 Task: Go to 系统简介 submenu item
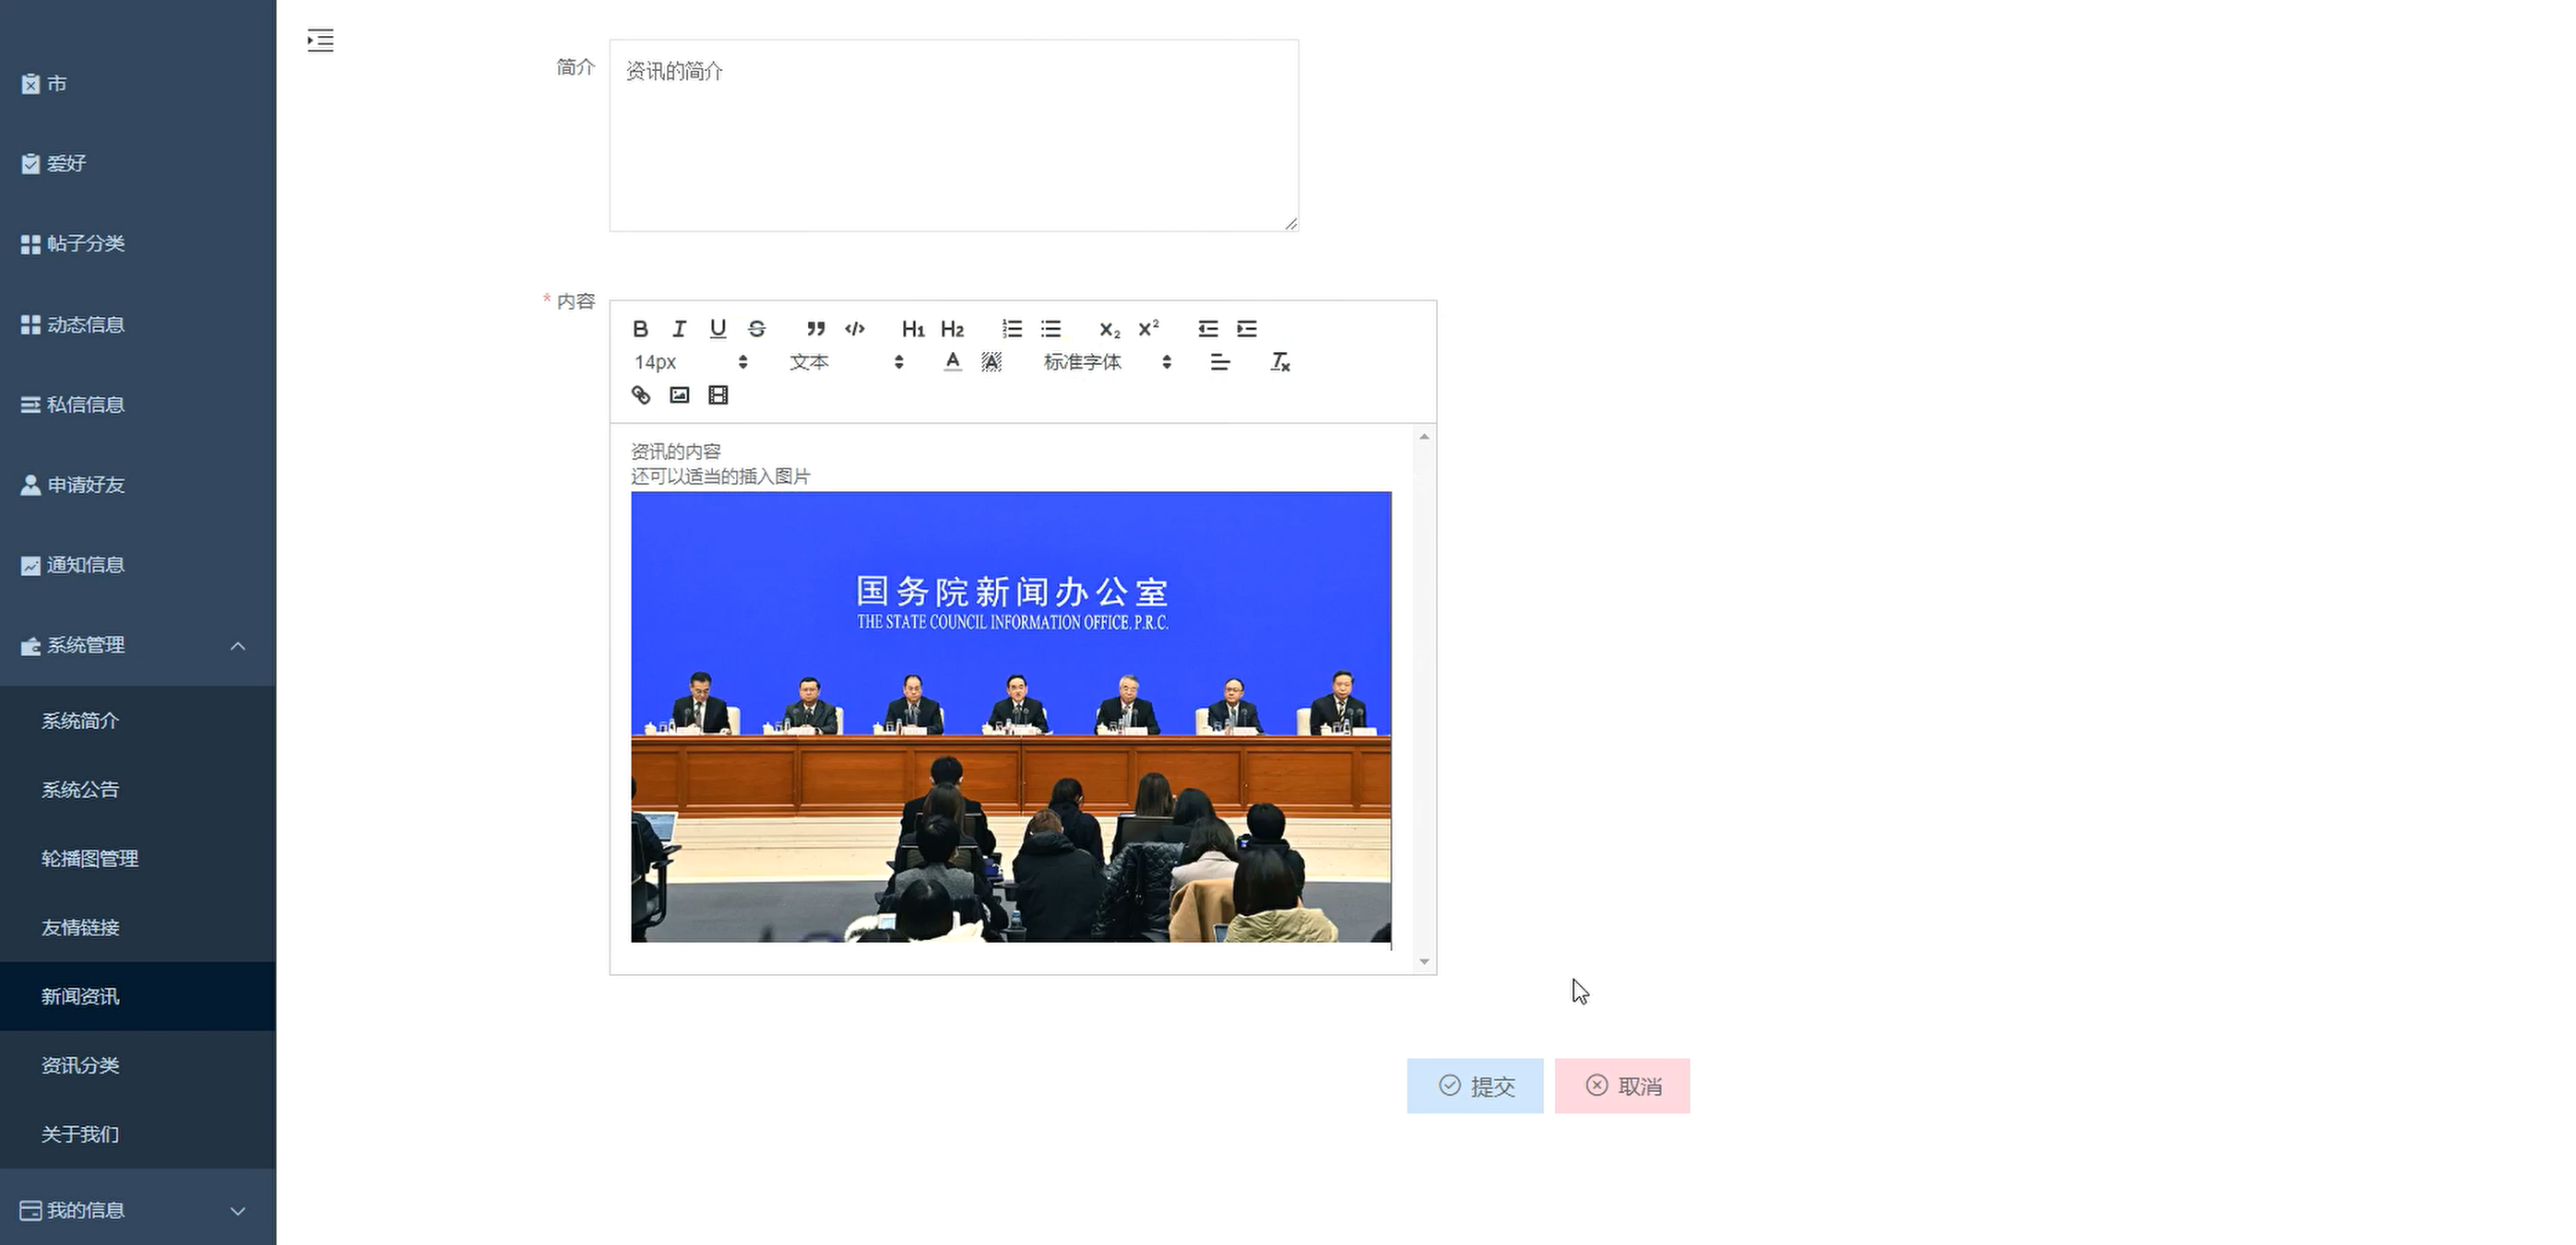pos(138,721)
